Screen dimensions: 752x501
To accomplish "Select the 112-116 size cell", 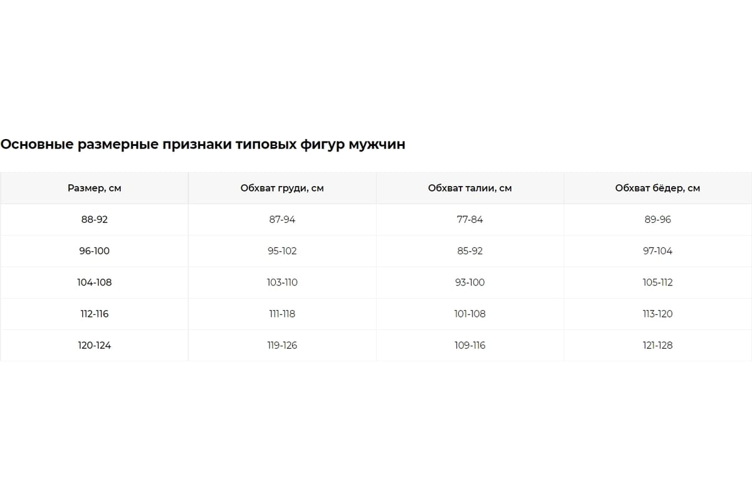I will (94, 314).
